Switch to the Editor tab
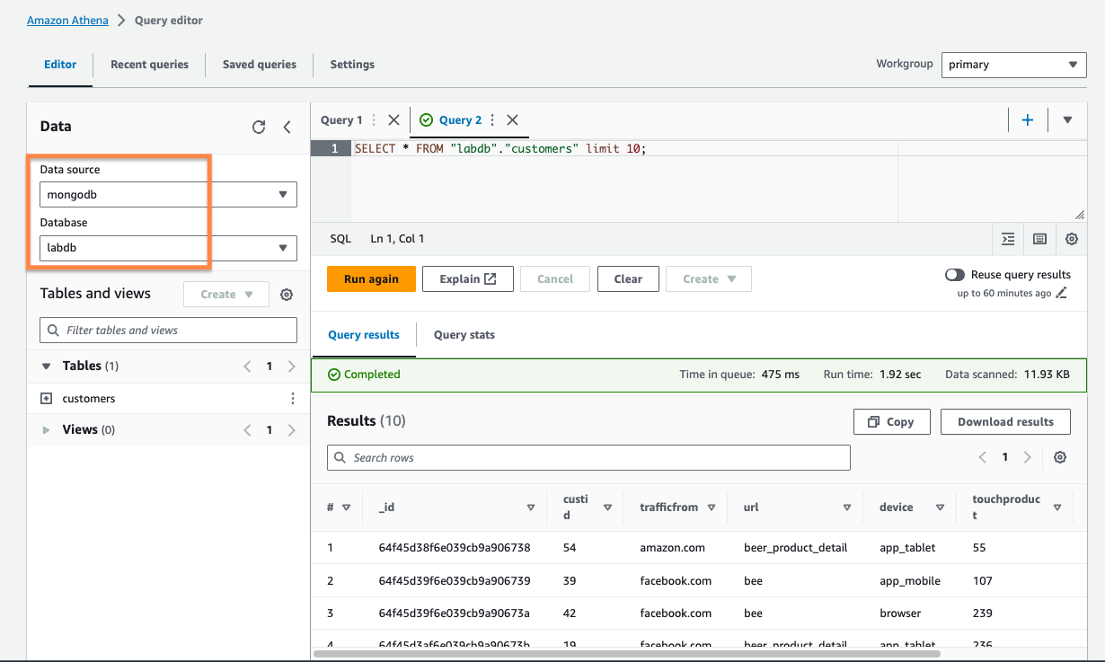 60,65
